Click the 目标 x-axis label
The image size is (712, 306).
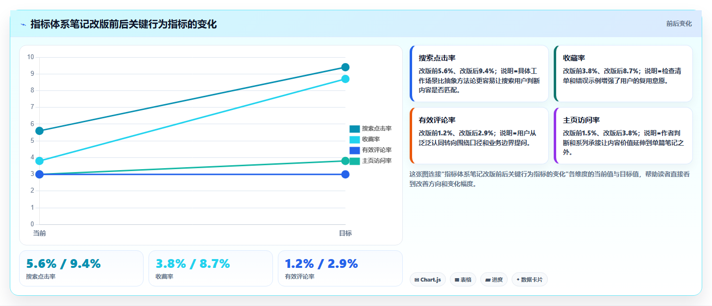tap(345, 233)
